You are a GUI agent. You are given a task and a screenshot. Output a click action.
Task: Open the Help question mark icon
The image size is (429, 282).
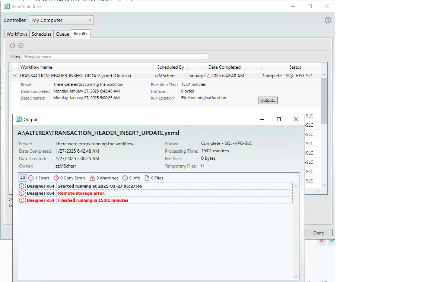[x=328, y=20]
